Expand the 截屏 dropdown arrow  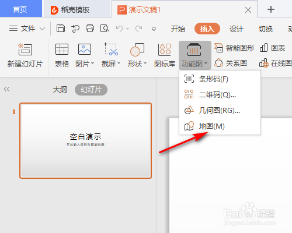pyautogui.click(x=119, y=63)
